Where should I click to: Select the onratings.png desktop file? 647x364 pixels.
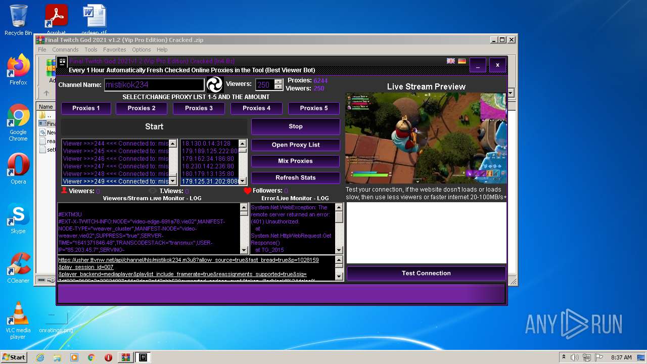(56, 322)
